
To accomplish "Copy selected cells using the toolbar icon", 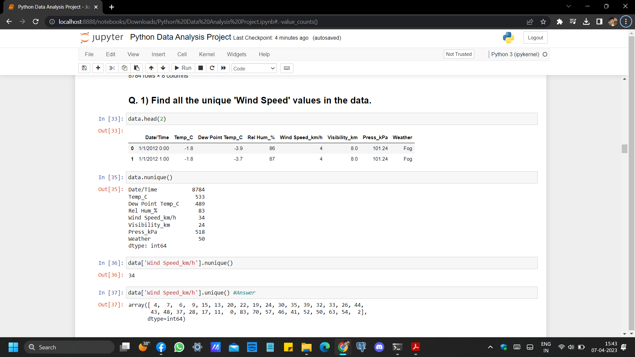I will pos(124,68).
